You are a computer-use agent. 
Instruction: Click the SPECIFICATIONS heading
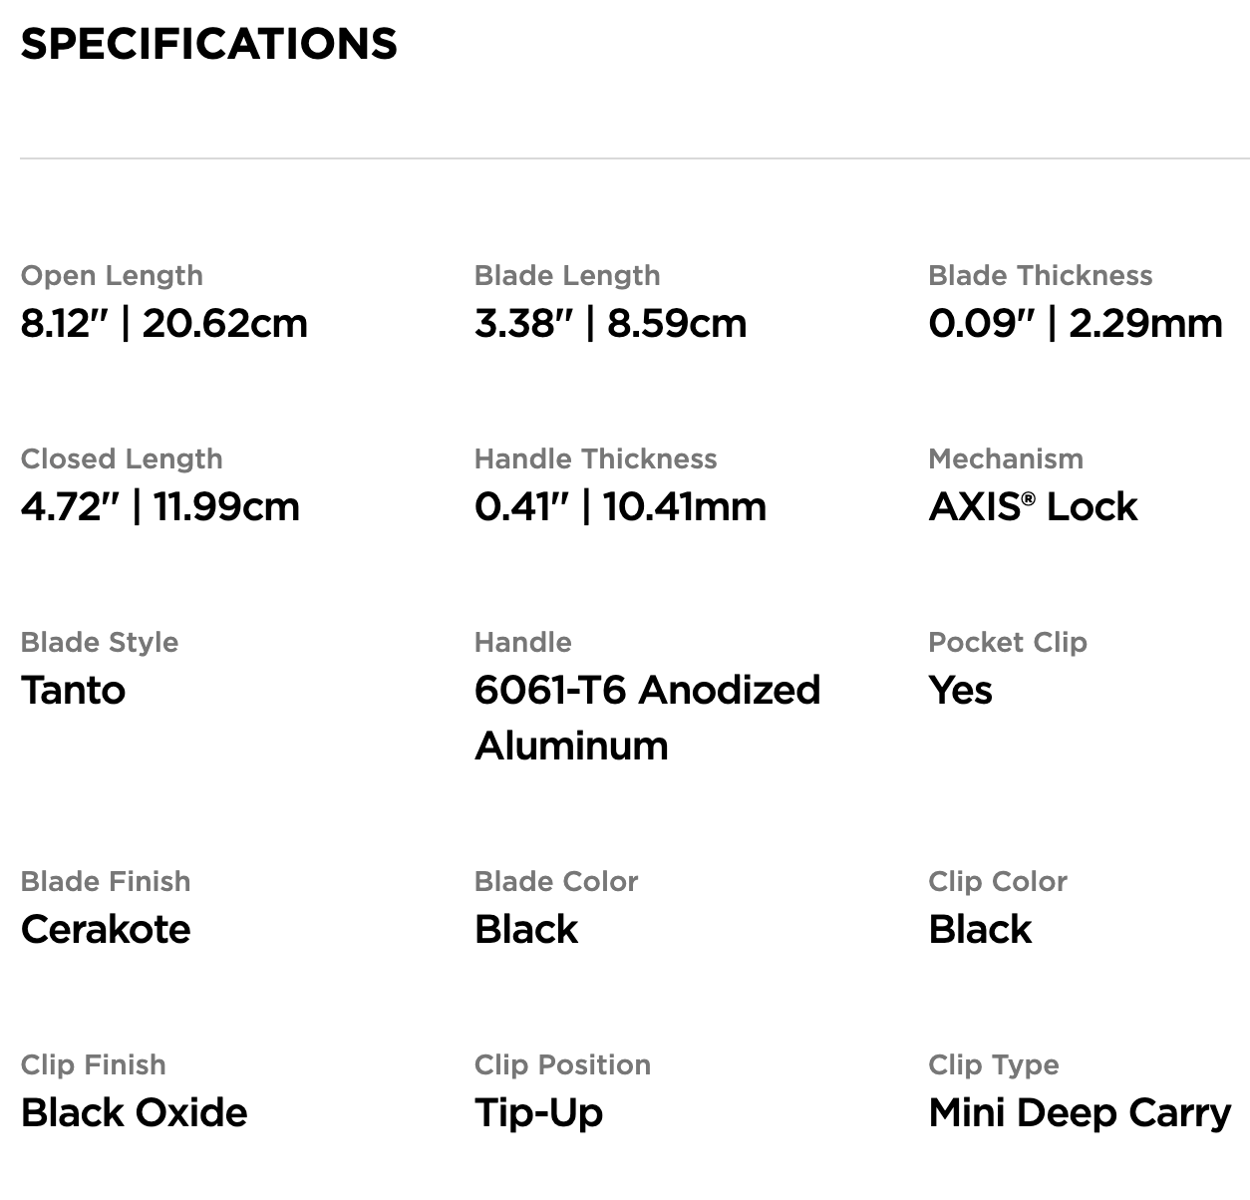[x=208, y=44]
